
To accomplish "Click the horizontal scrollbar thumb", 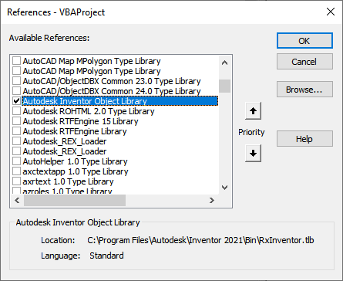I will [x=75, y=200].
